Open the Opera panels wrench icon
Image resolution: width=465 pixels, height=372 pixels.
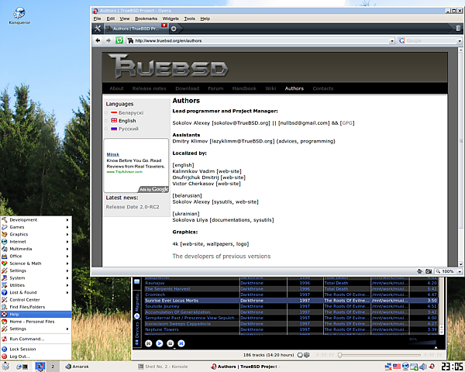pyautogui.click(x=98, y=28)
